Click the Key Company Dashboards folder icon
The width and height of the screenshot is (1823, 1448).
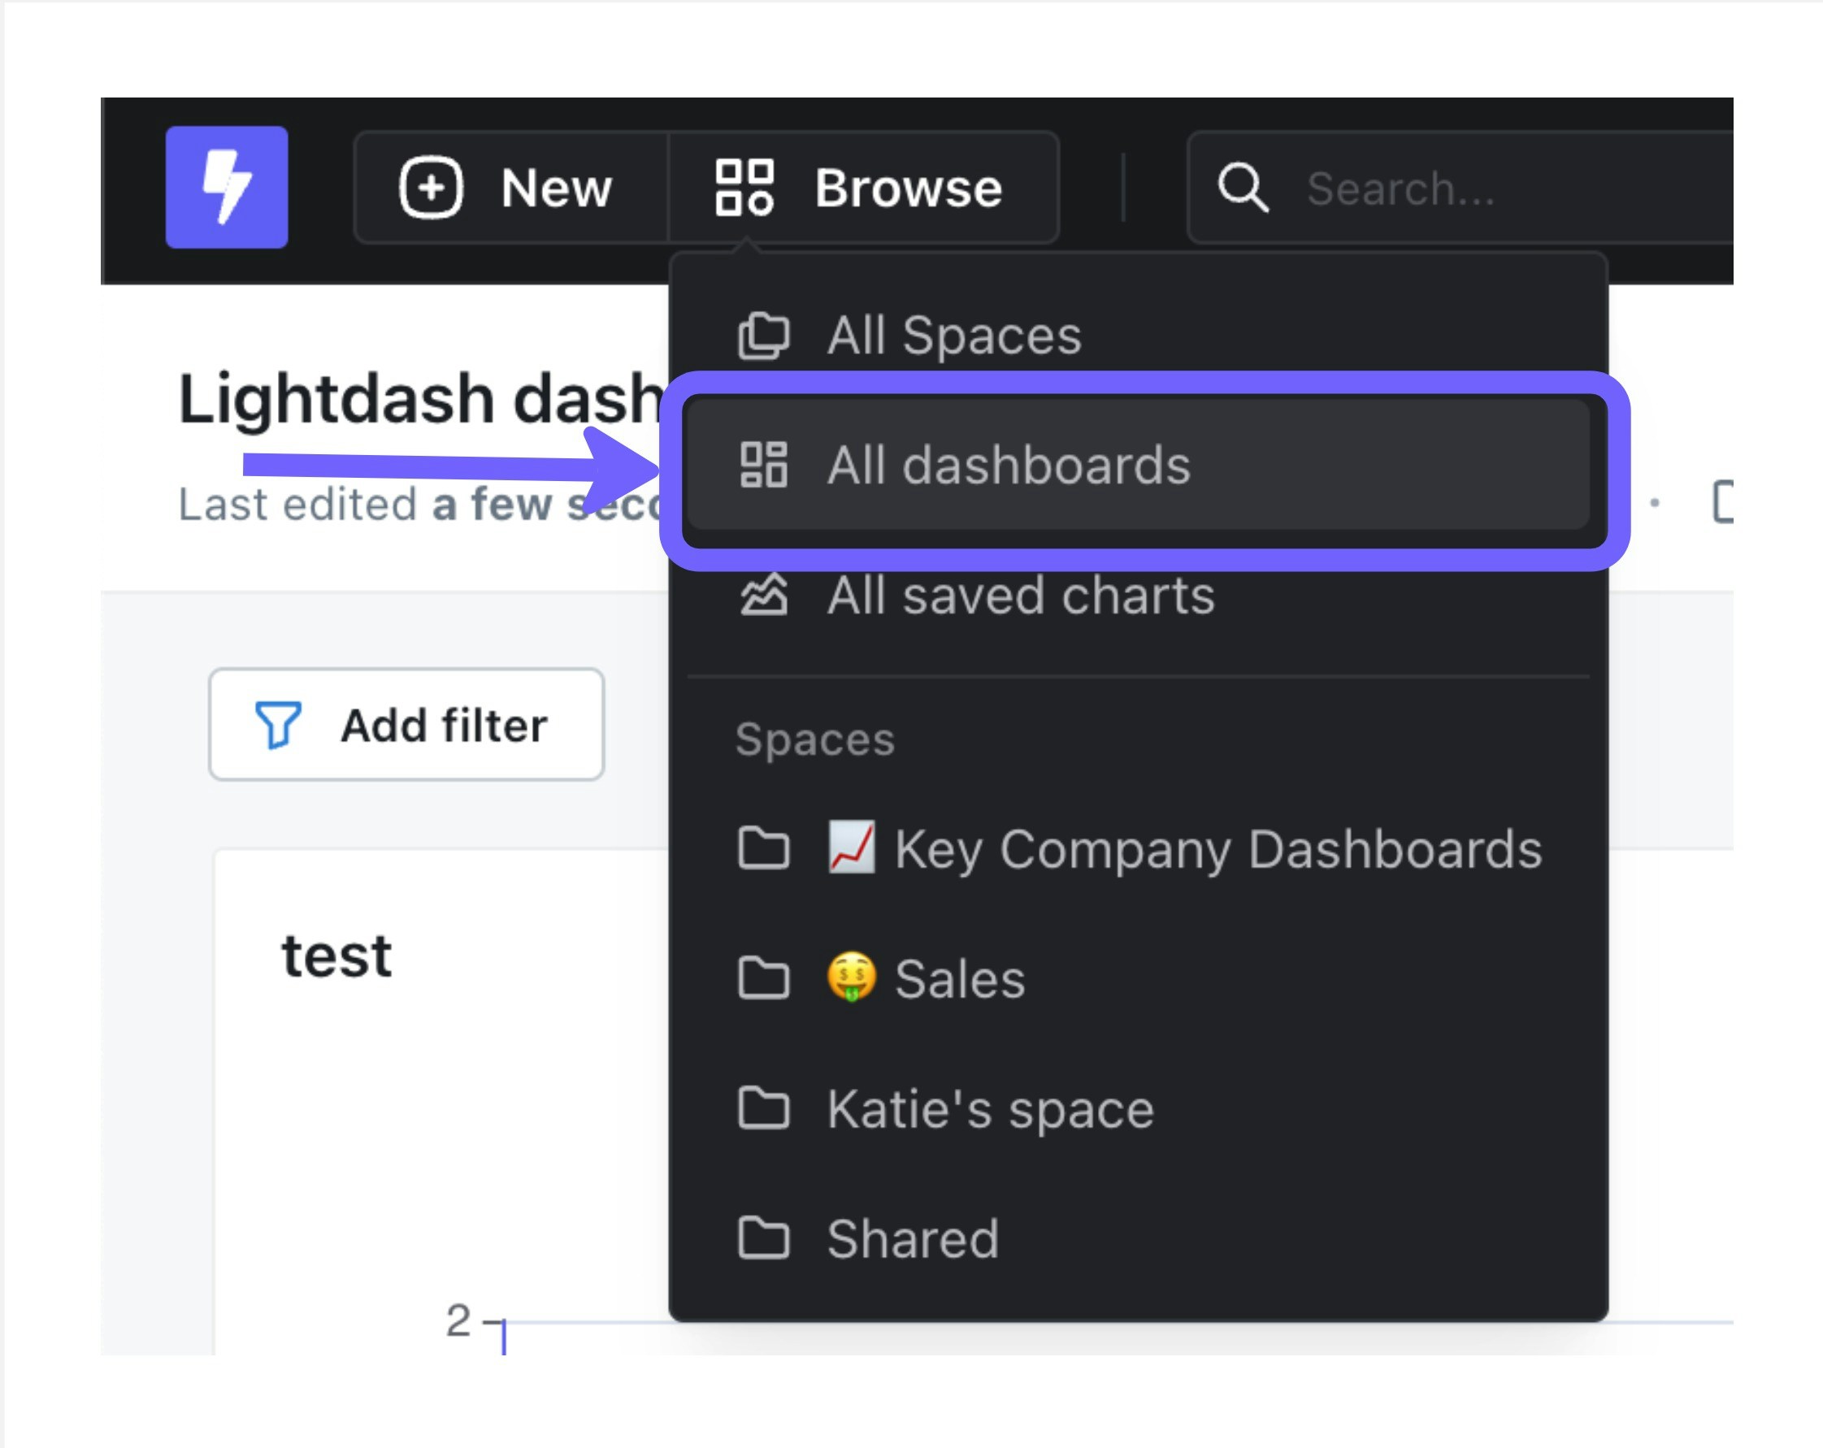(x=763, y=848)
